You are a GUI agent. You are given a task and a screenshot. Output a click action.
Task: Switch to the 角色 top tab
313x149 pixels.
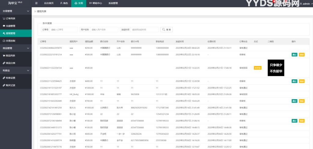64,3
